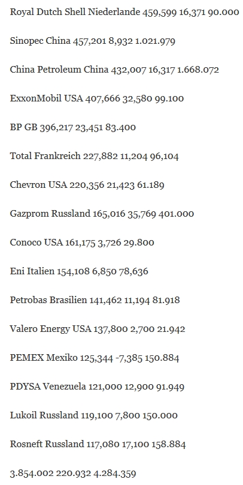Select the ExxonMobil USA row
The width and height of the screenshot is (243, 485).
point(97,98)
